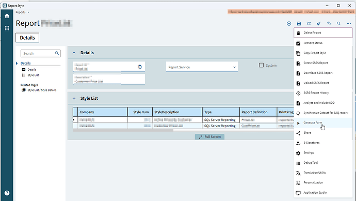Open the Report Service dropdown
The width and height of the screenshot is (356, 201).
pyautogui.click(x=202, y=67)
